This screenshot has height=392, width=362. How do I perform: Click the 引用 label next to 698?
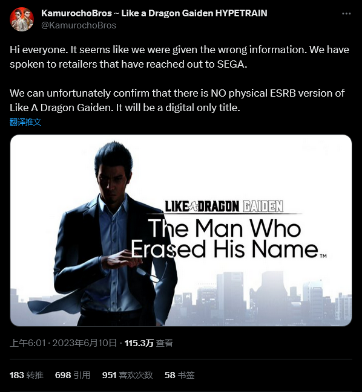(82, 375)
